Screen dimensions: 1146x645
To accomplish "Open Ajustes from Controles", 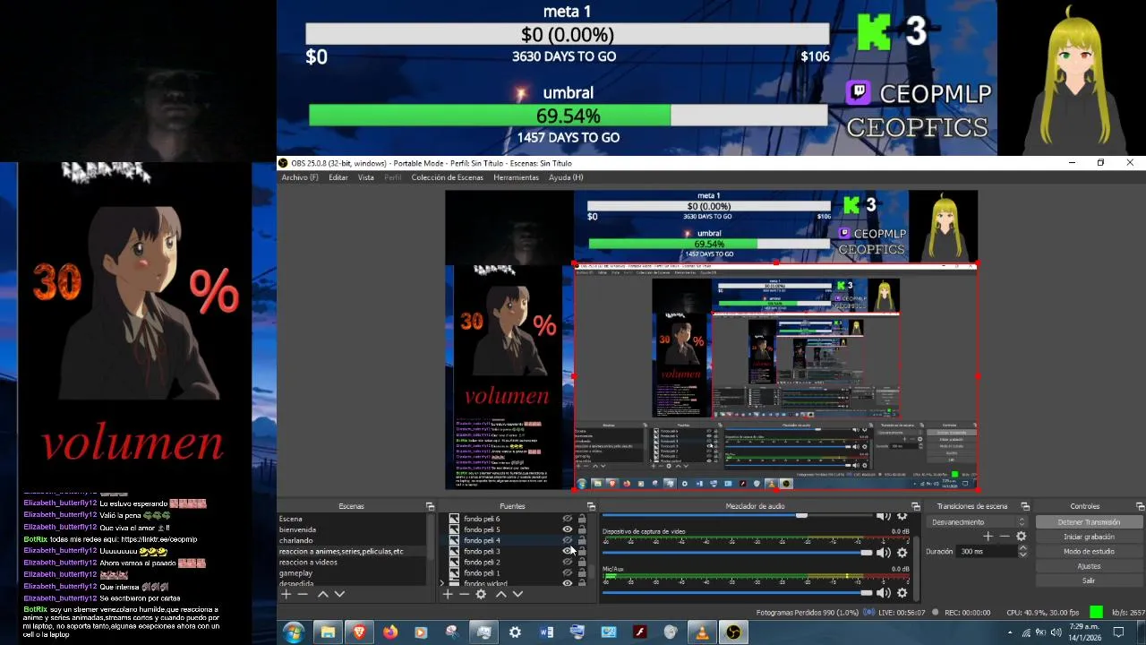I will tap(1089, 566).
